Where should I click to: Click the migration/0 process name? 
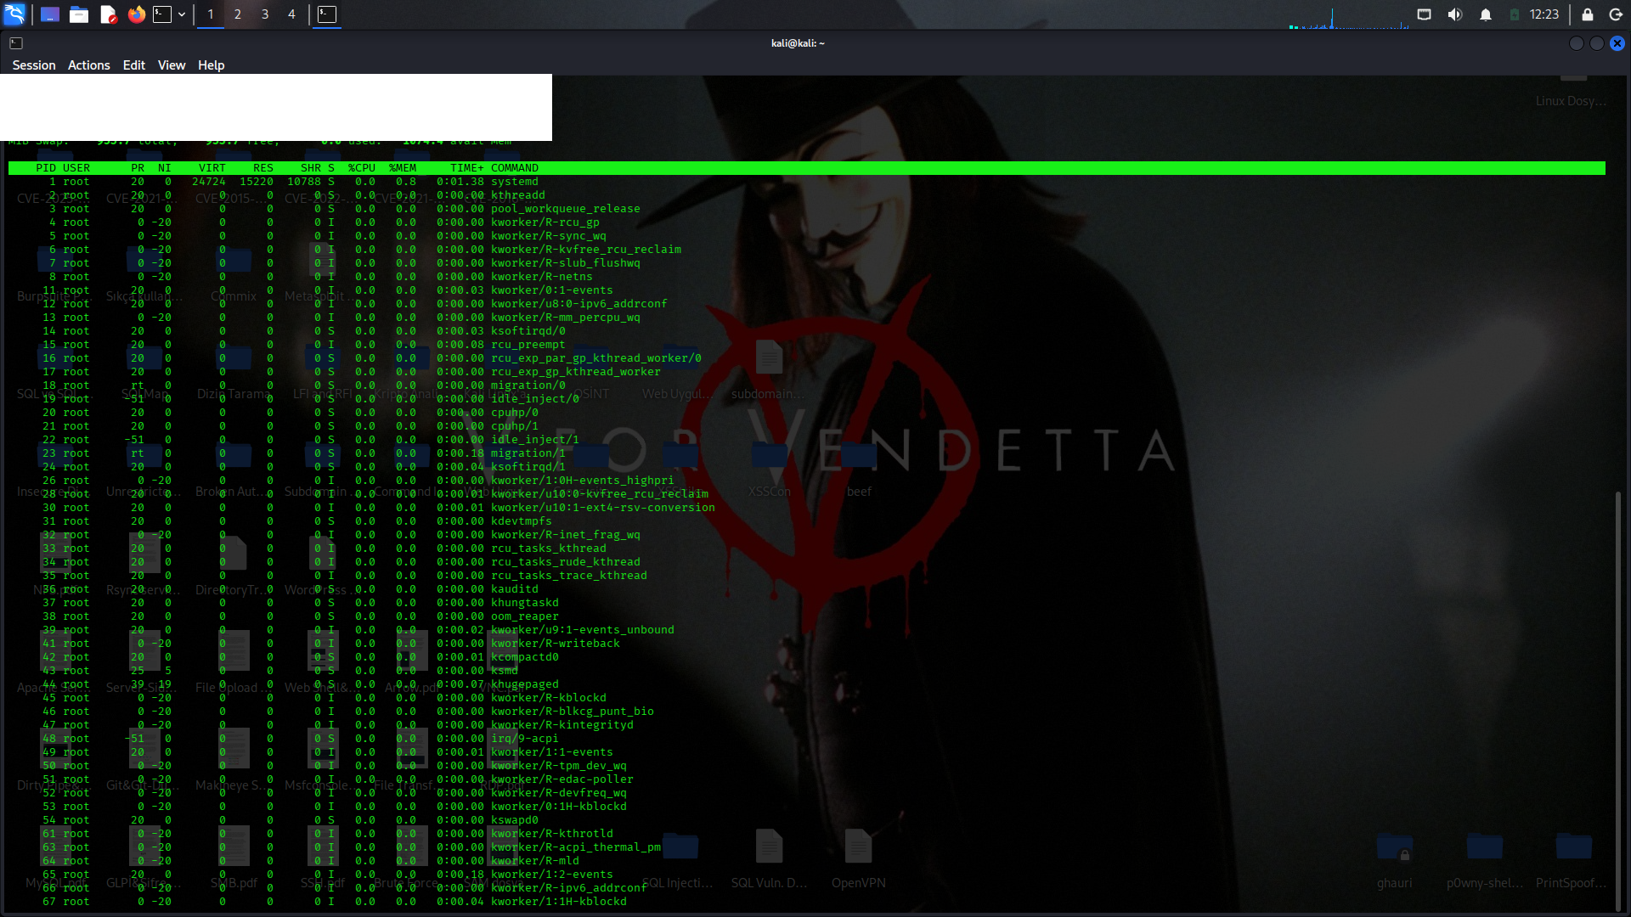(x=528, y=385)
